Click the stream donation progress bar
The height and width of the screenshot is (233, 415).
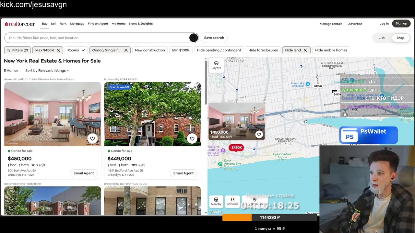pyautogui.click(x=270, y=218)
